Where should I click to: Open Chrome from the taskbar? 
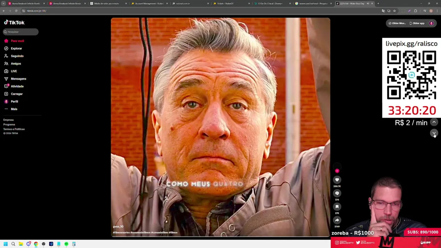tap(36, 244)
